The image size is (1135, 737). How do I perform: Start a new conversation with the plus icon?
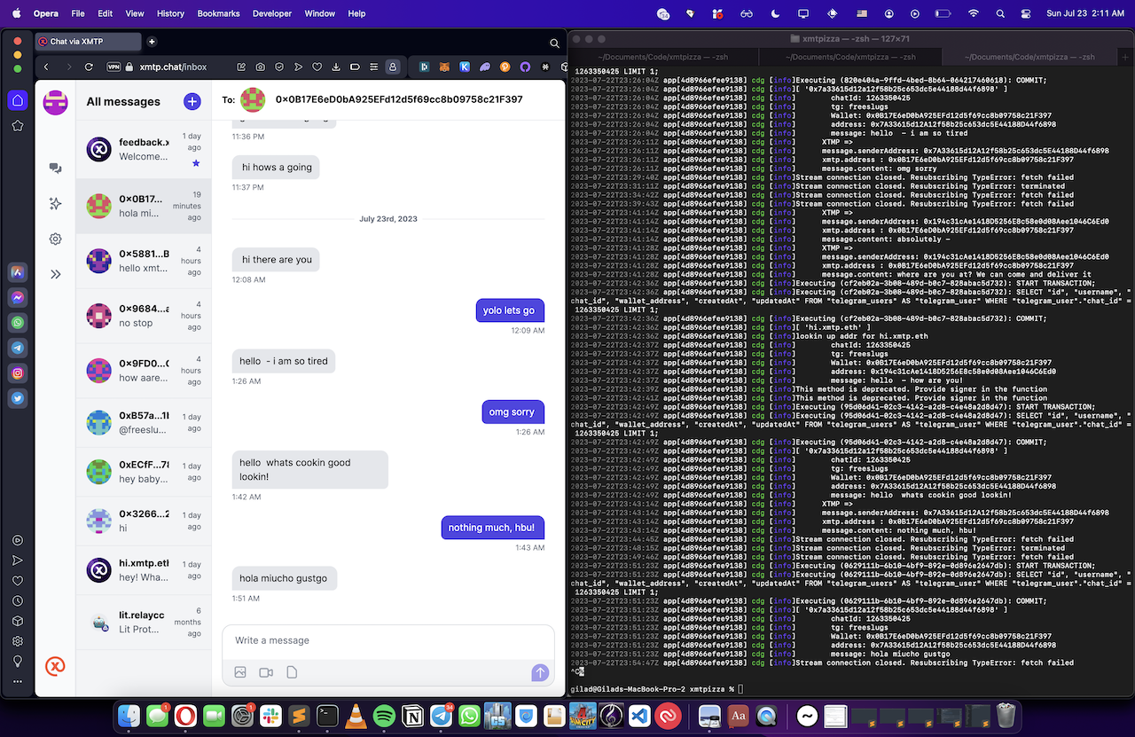192,101
